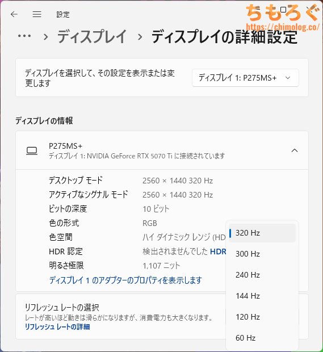Select 320 Hz refresh rate
This screenshot has width=323, height=352.
tap(262, 233)
